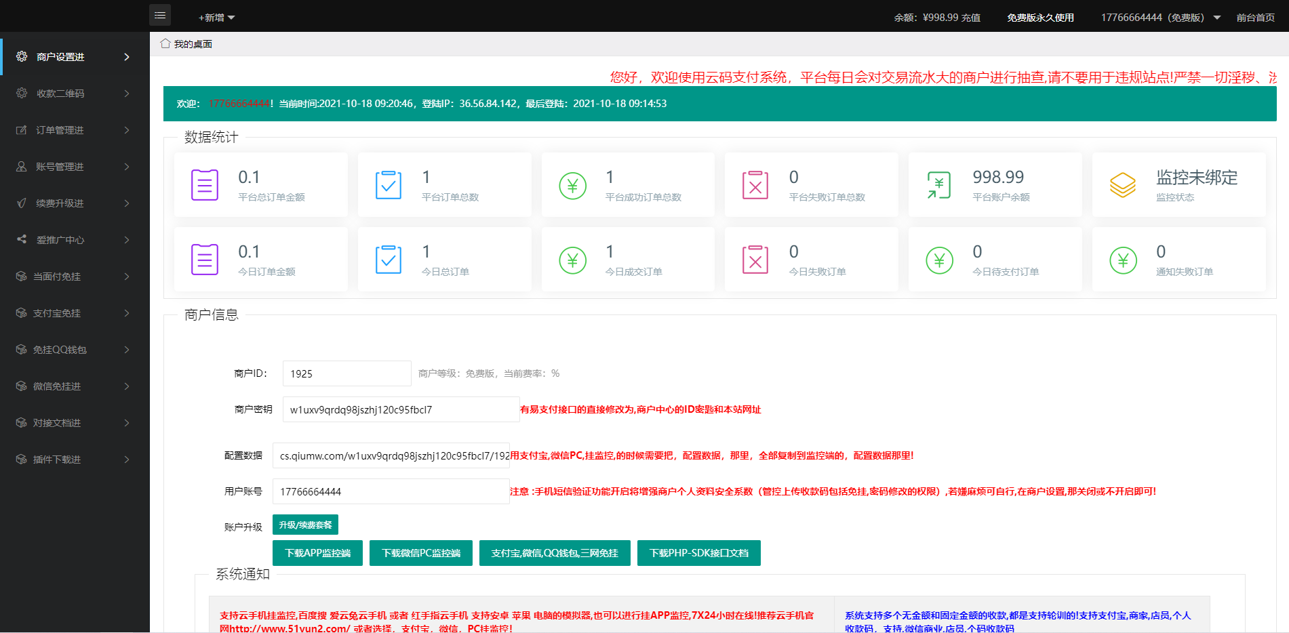This screenshot has height=633, width=1289.
Task: Open the 17766664444 (免费版) account dropdown
Action: point(1161,18)
